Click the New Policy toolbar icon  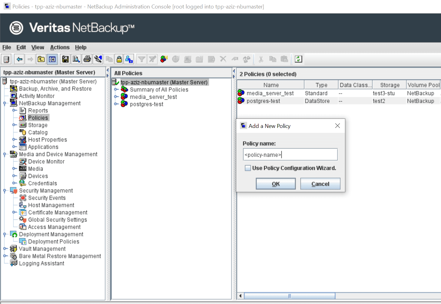pos(164,59)
